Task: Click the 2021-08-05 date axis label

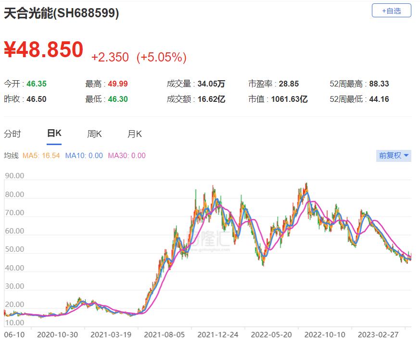Action: point(164,335)
